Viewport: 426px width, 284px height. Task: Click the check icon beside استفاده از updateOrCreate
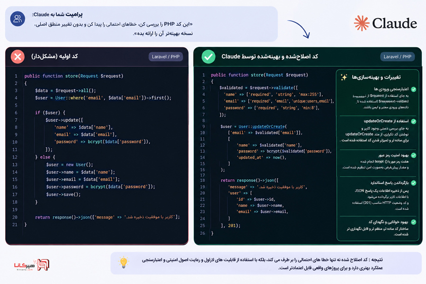(x=414, y=121)
